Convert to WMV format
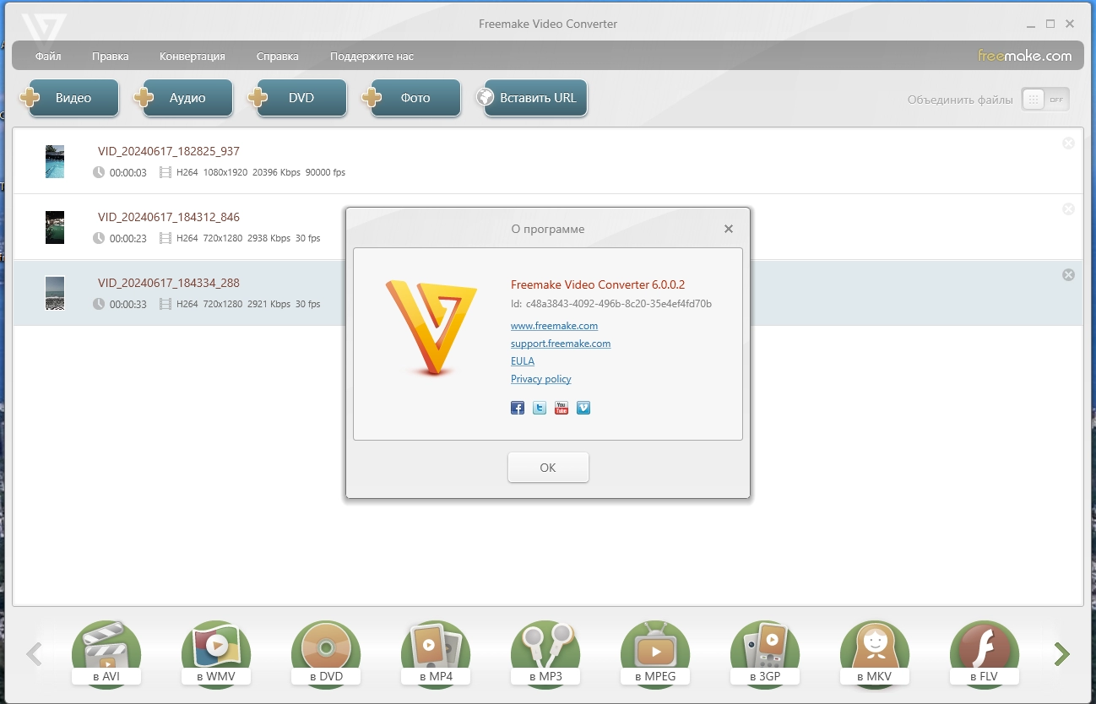 [216, 653]
